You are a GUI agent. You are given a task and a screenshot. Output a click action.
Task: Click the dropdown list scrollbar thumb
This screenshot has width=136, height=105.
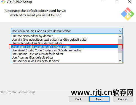coord(120,46)
